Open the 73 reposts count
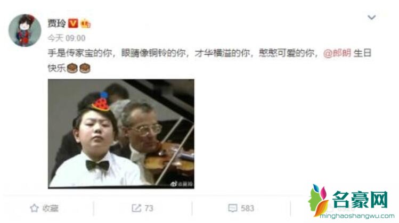The width and height of the screenshot is (399, 223). pos(149,209)
